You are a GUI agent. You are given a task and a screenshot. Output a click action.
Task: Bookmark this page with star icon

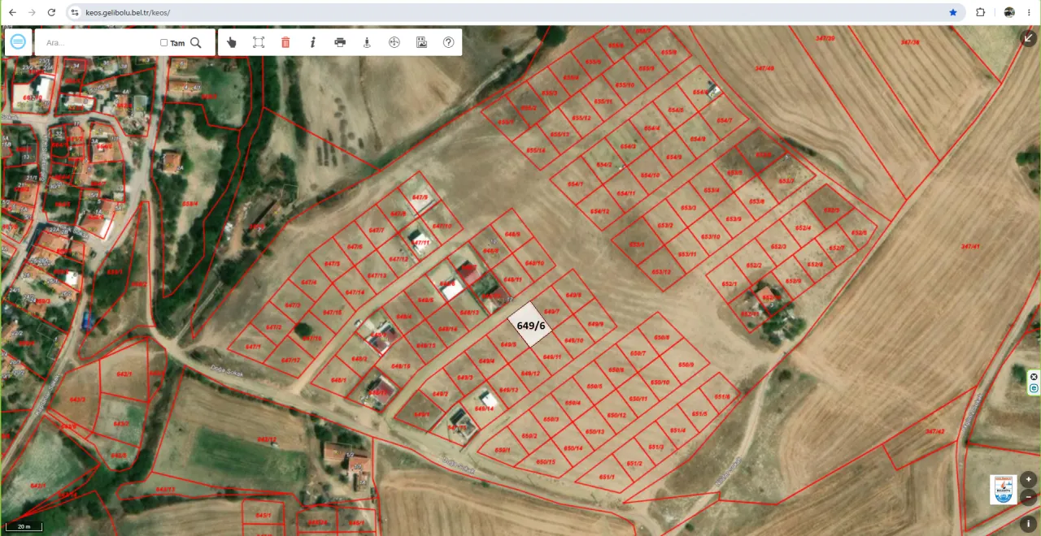click(952, 12)
